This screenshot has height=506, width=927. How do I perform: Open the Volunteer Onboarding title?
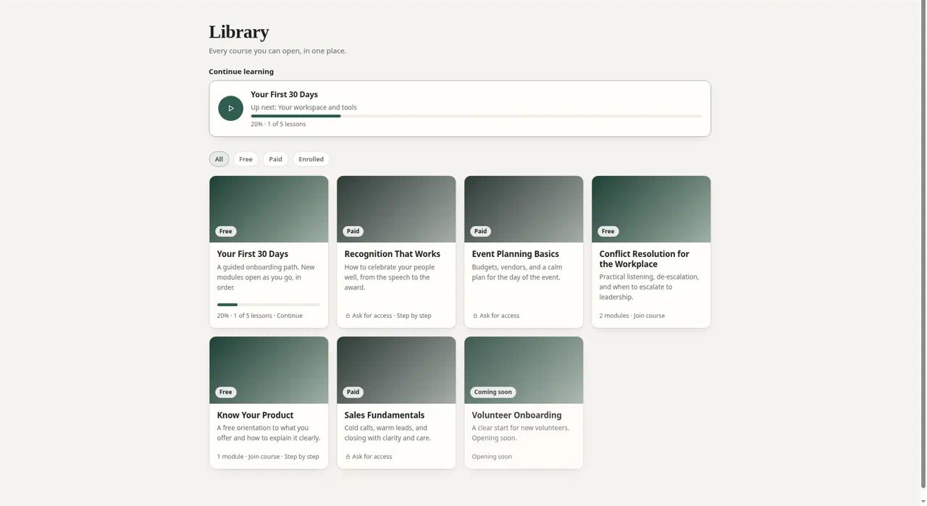(516, 416)
